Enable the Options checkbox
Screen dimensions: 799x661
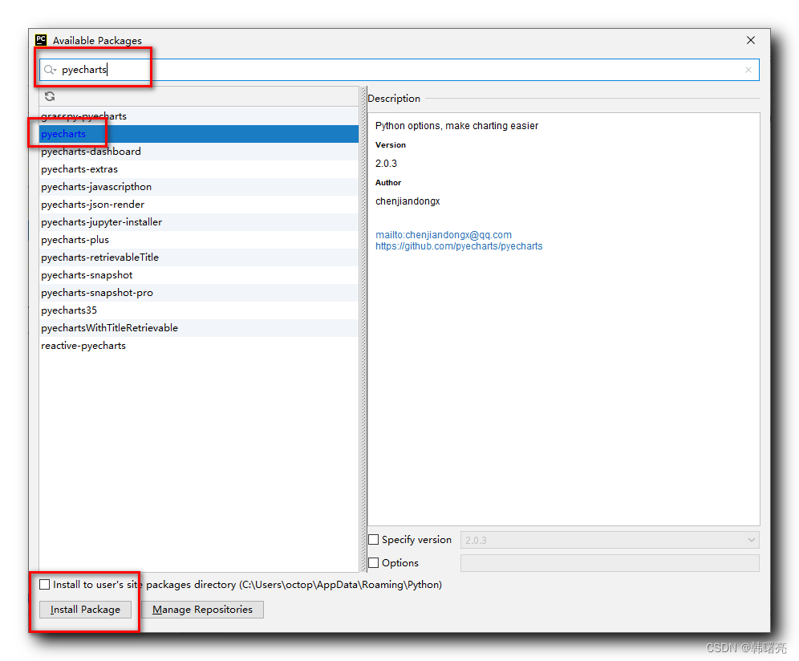point(374,562)
